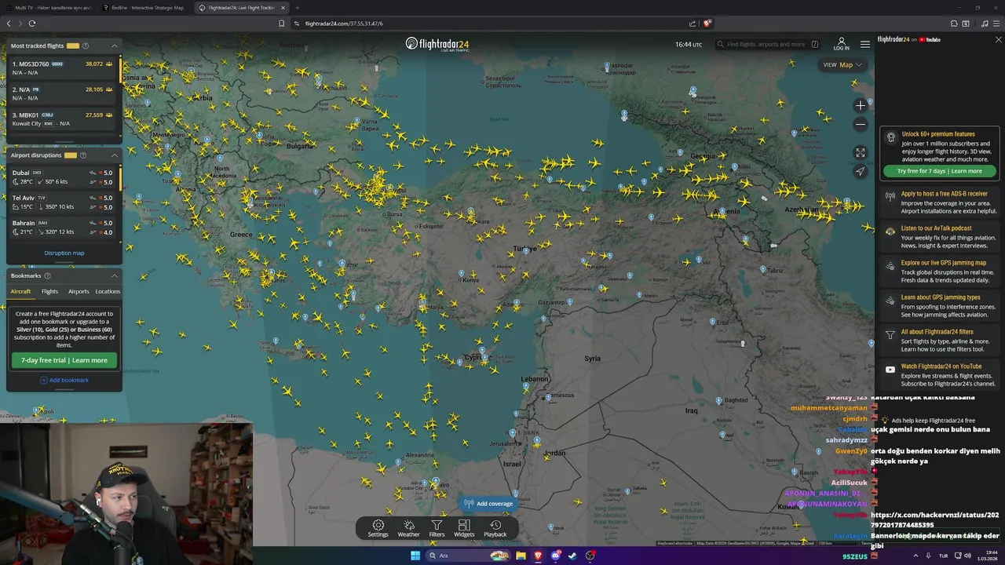Collapse the Most tracked flights panel

click(114, 46)
